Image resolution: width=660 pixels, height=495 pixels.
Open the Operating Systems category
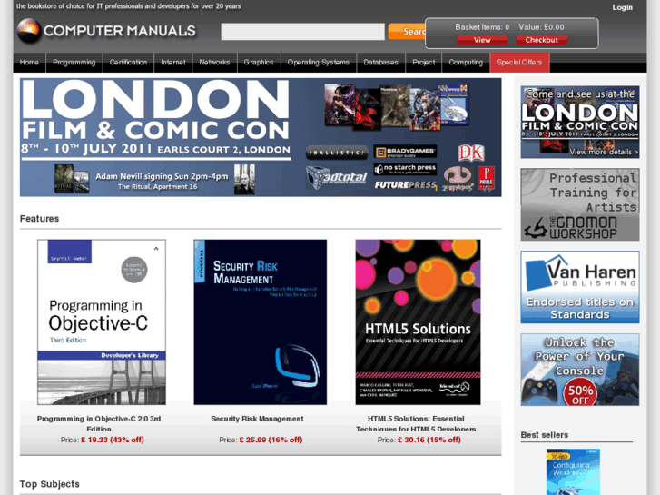pos(319,63)
